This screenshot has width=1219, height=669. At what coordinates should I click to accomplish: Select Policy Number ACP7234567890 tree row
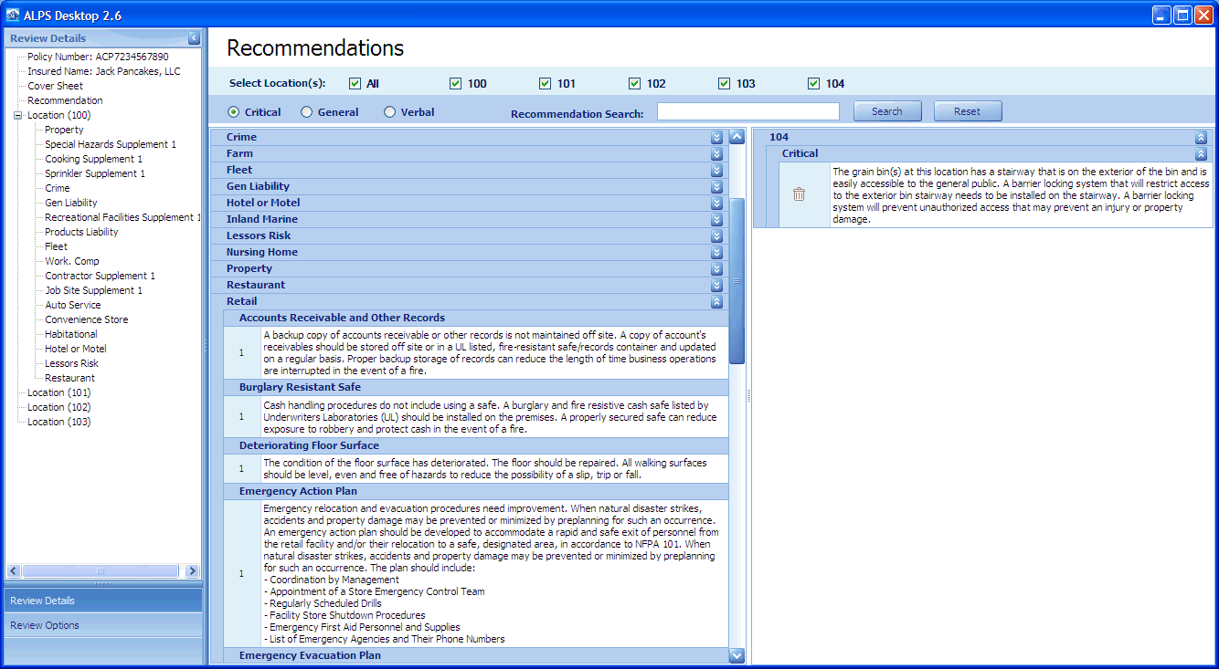(98, 57)
